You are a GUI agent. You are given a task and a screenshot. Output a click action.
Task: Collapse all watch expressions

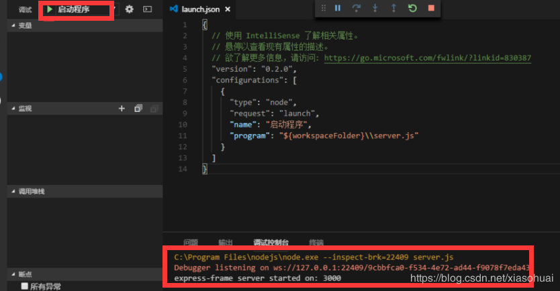pos(138,109)
